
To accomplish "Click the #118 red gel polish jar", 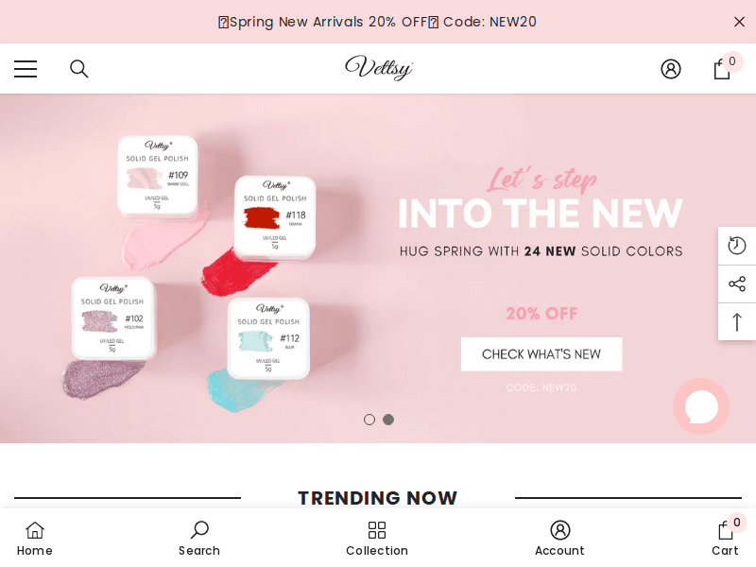I will (275, 217).
